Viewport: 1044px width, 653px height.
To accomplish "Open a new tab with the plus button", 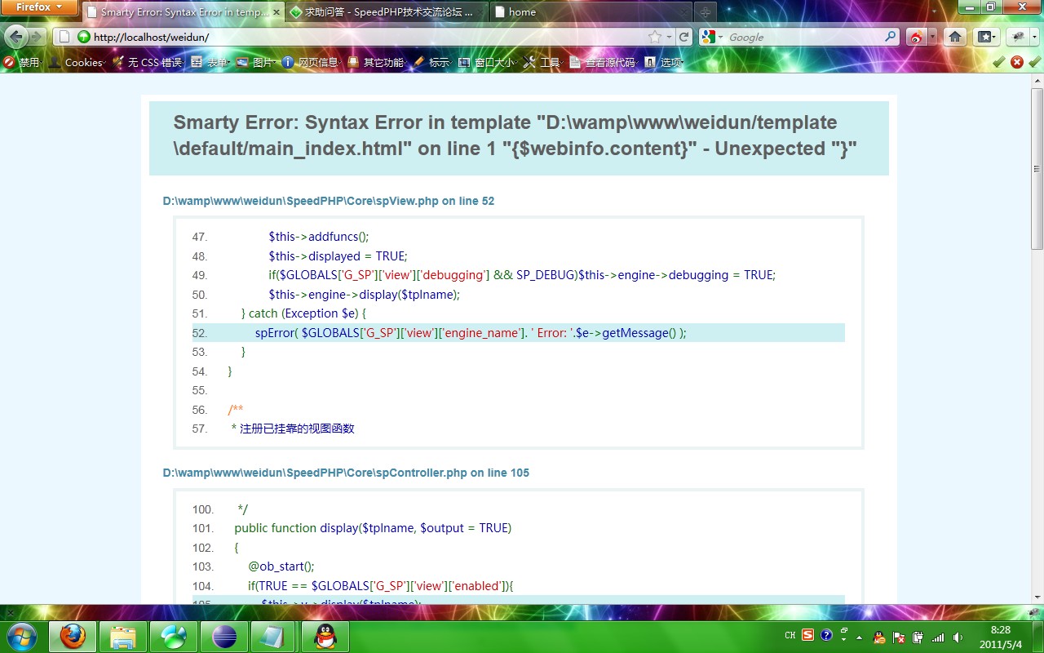I will point(705,12).
